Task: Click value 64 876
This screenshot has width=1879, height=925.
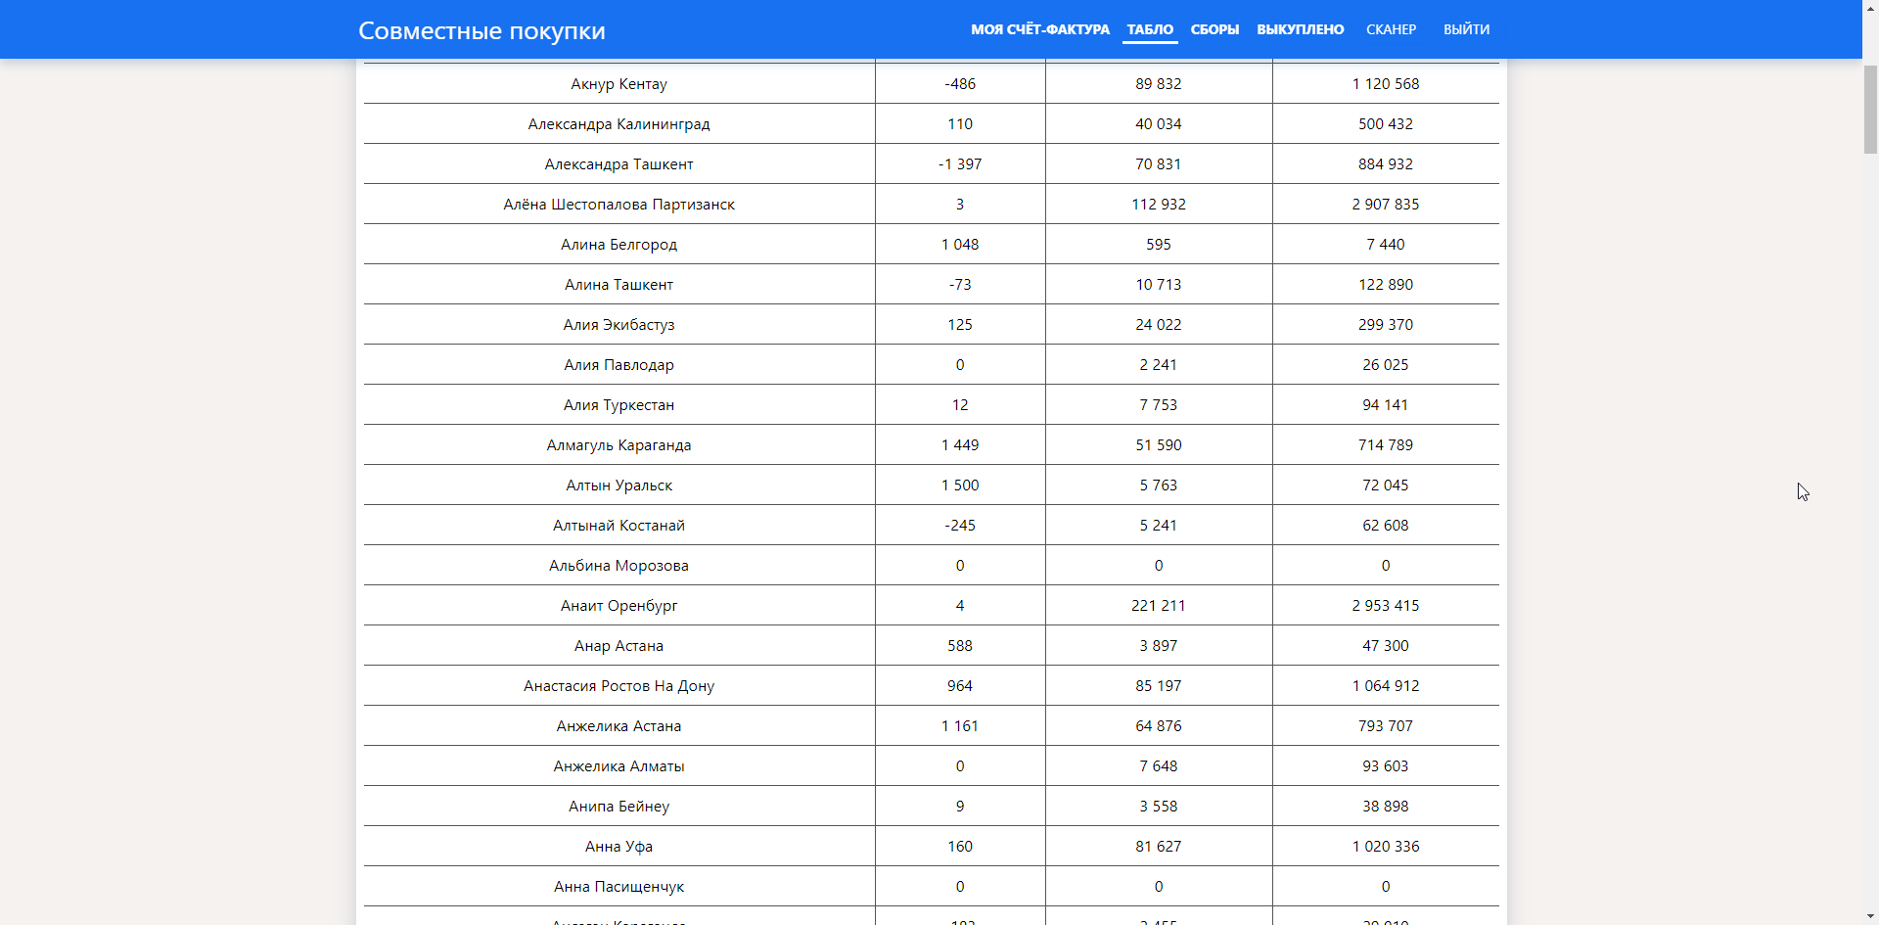Action: [1159, 726]
